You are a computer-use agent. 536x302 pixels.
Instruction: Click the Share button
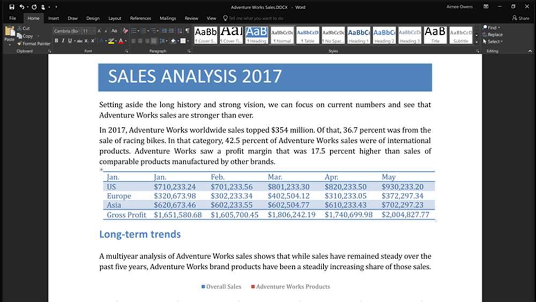(520, 18)
